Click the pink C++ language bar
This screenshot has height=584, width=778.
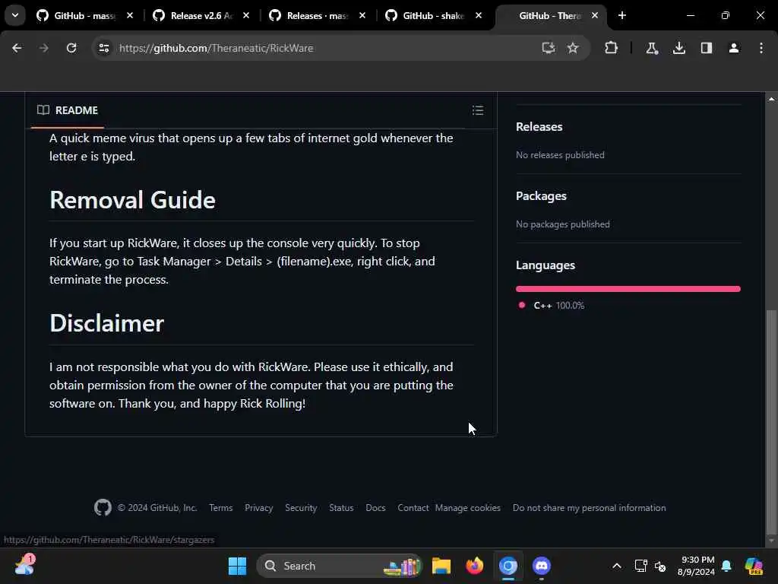click(628, 288)
